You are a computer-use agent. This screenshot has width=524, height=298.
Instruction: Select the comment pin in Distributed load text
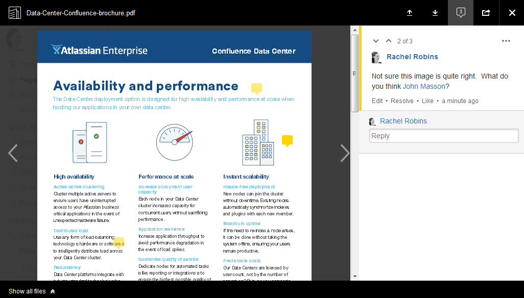pyautogui.click(x=118, y=242)
